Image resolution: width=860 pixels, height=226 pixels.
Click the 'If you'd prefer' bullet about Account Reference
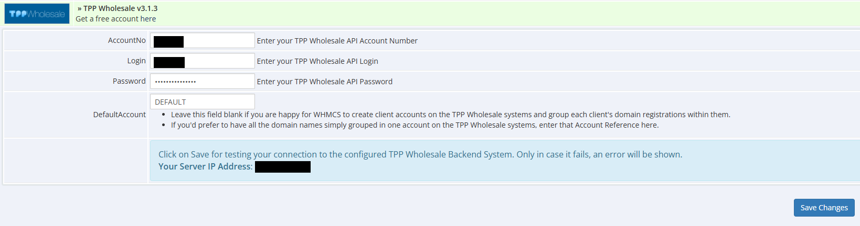[415, 125]
